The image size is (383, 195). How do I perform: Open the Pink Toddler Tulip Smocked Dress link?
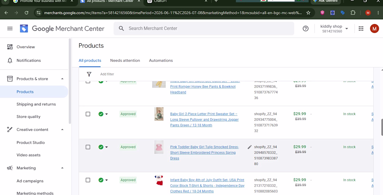(x=204, y=153)
